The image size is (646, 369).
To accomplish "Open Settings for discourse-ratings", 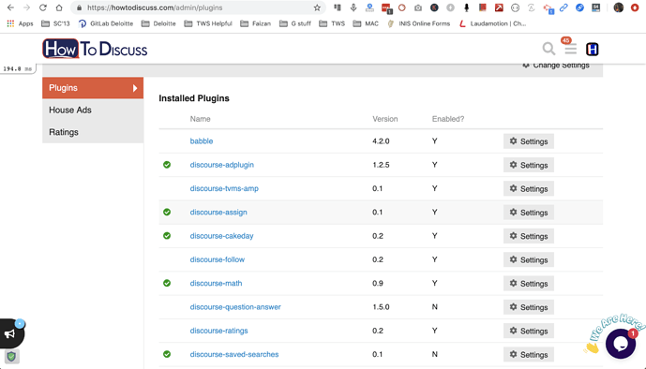I will 529,331.
